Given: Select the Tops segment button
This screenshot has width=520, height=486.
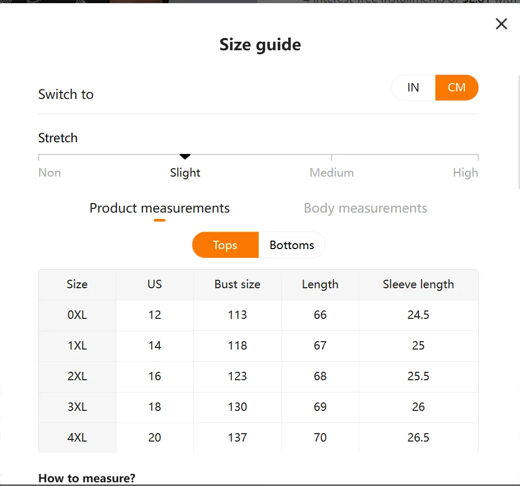Looking at the screenshot, I should coord(225,245).
